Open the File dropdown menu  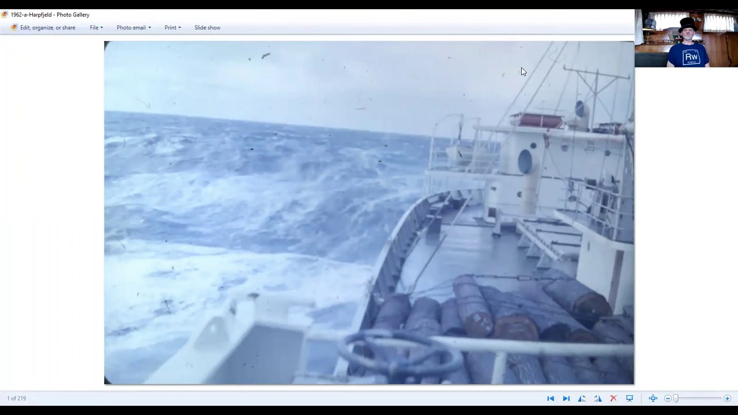click(x=96, y=28)
